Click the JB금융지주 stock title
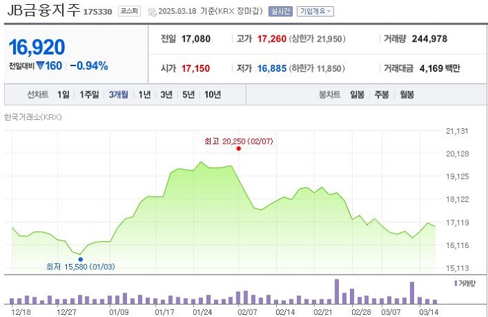The image size is (488, 317). 43,10
